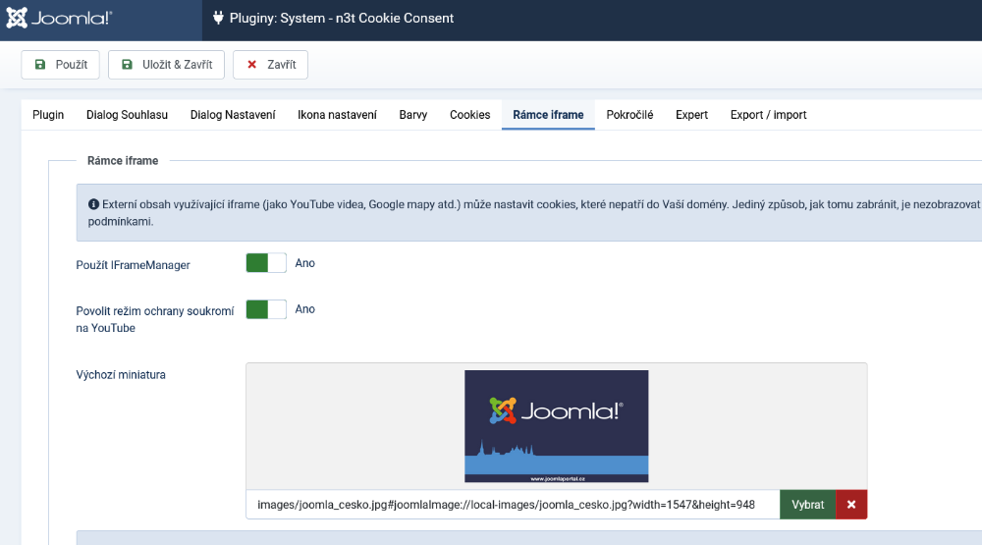Disable YouTube privacy mode switch

click(x=266, y=309)
